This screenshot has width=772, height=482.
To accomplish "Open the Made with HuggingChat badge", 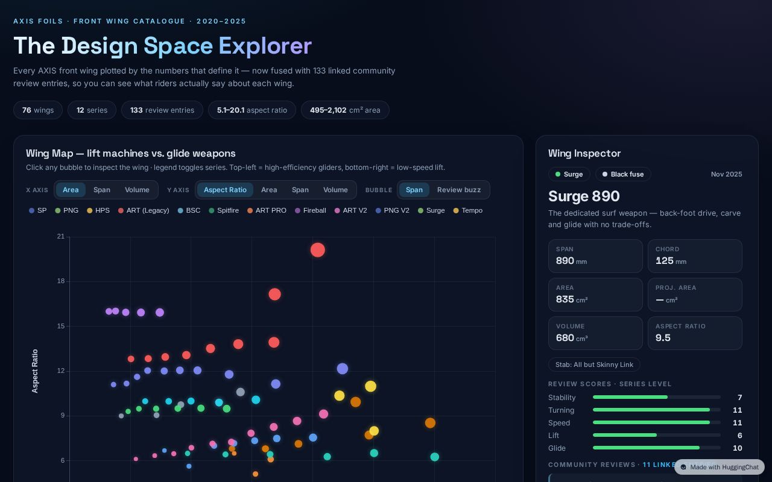I will coord(719,467).
